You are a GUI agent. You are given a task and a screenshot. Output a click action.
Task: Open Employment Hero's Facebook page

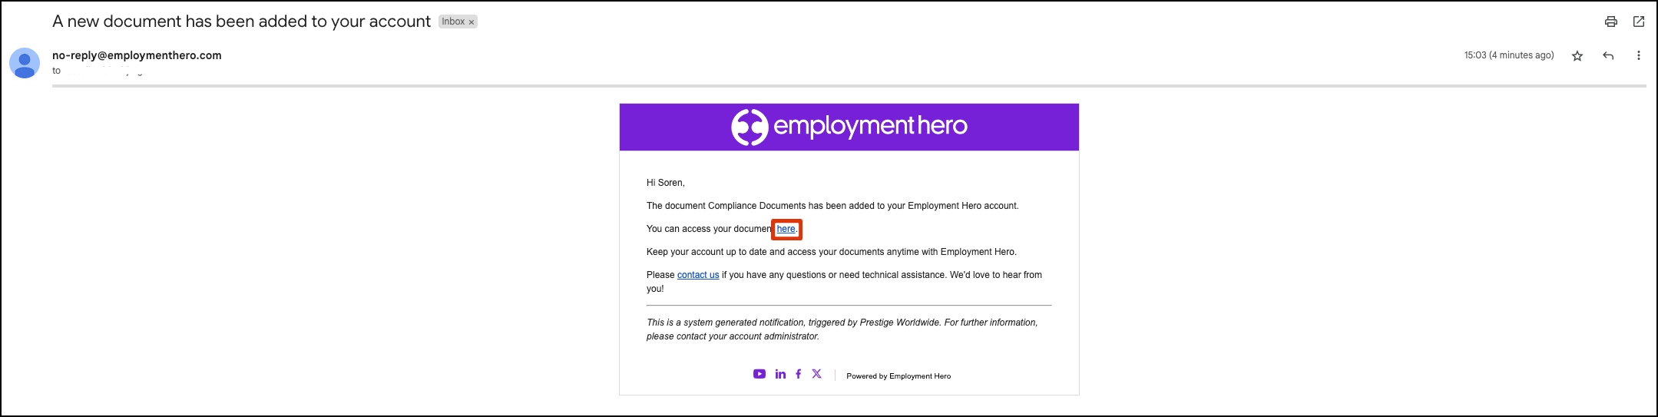(x=798, y=374)
